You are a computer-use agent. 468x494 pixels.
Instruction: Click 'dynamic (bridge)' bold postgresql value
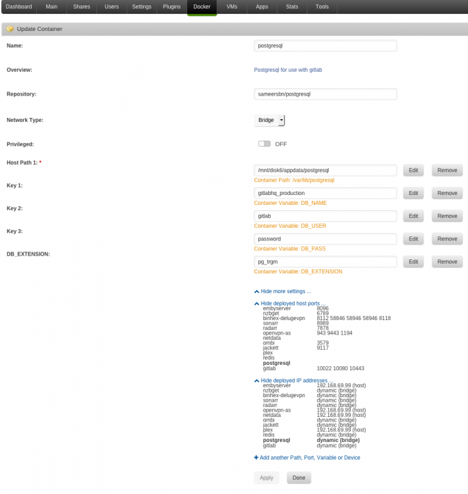point(338,440)
